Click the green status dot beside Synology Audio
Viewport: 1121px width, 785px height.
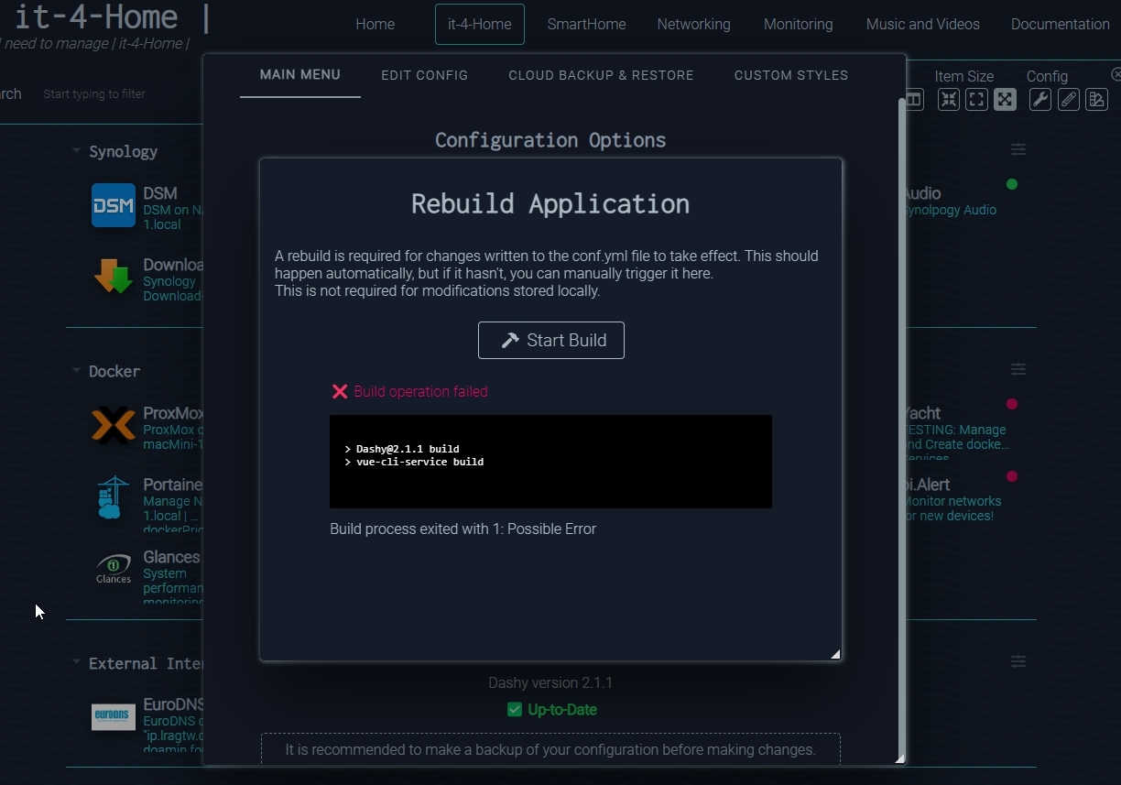1012,183
